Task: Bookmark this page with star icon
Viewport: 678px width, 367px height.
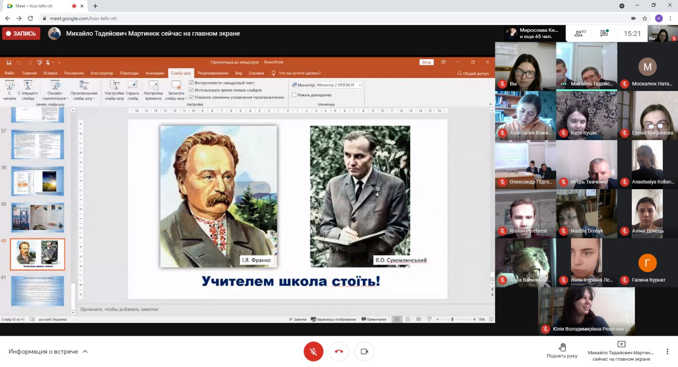Action: pyautogui.click(x=645, y=18)
